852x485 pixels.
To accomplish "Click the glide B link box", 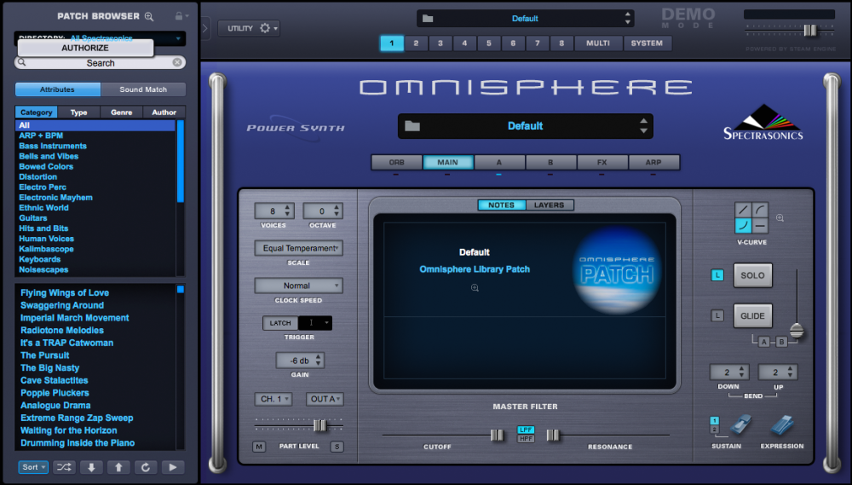I will [x=781, y=342].
